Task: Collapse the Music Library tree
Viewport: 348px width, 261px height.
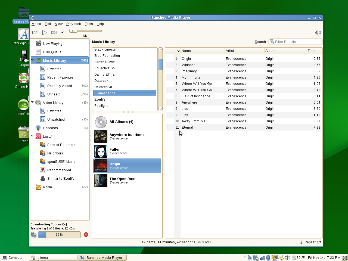Action: click(32, 60)
